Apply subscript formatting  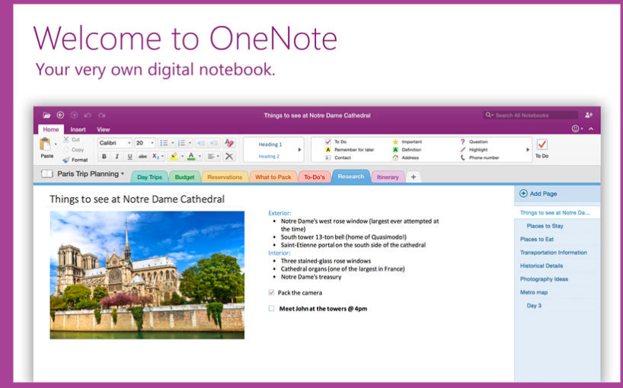[155, 156]
